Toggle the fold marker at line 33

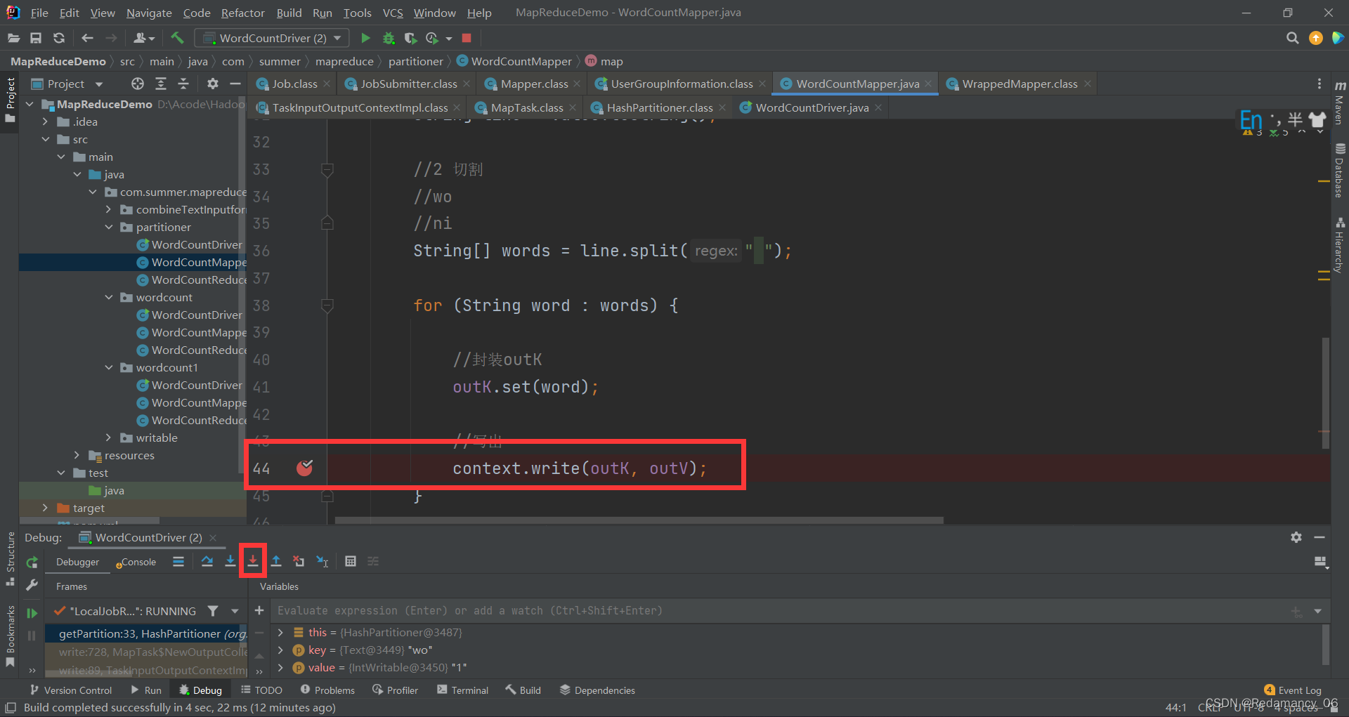click(327, 169)
